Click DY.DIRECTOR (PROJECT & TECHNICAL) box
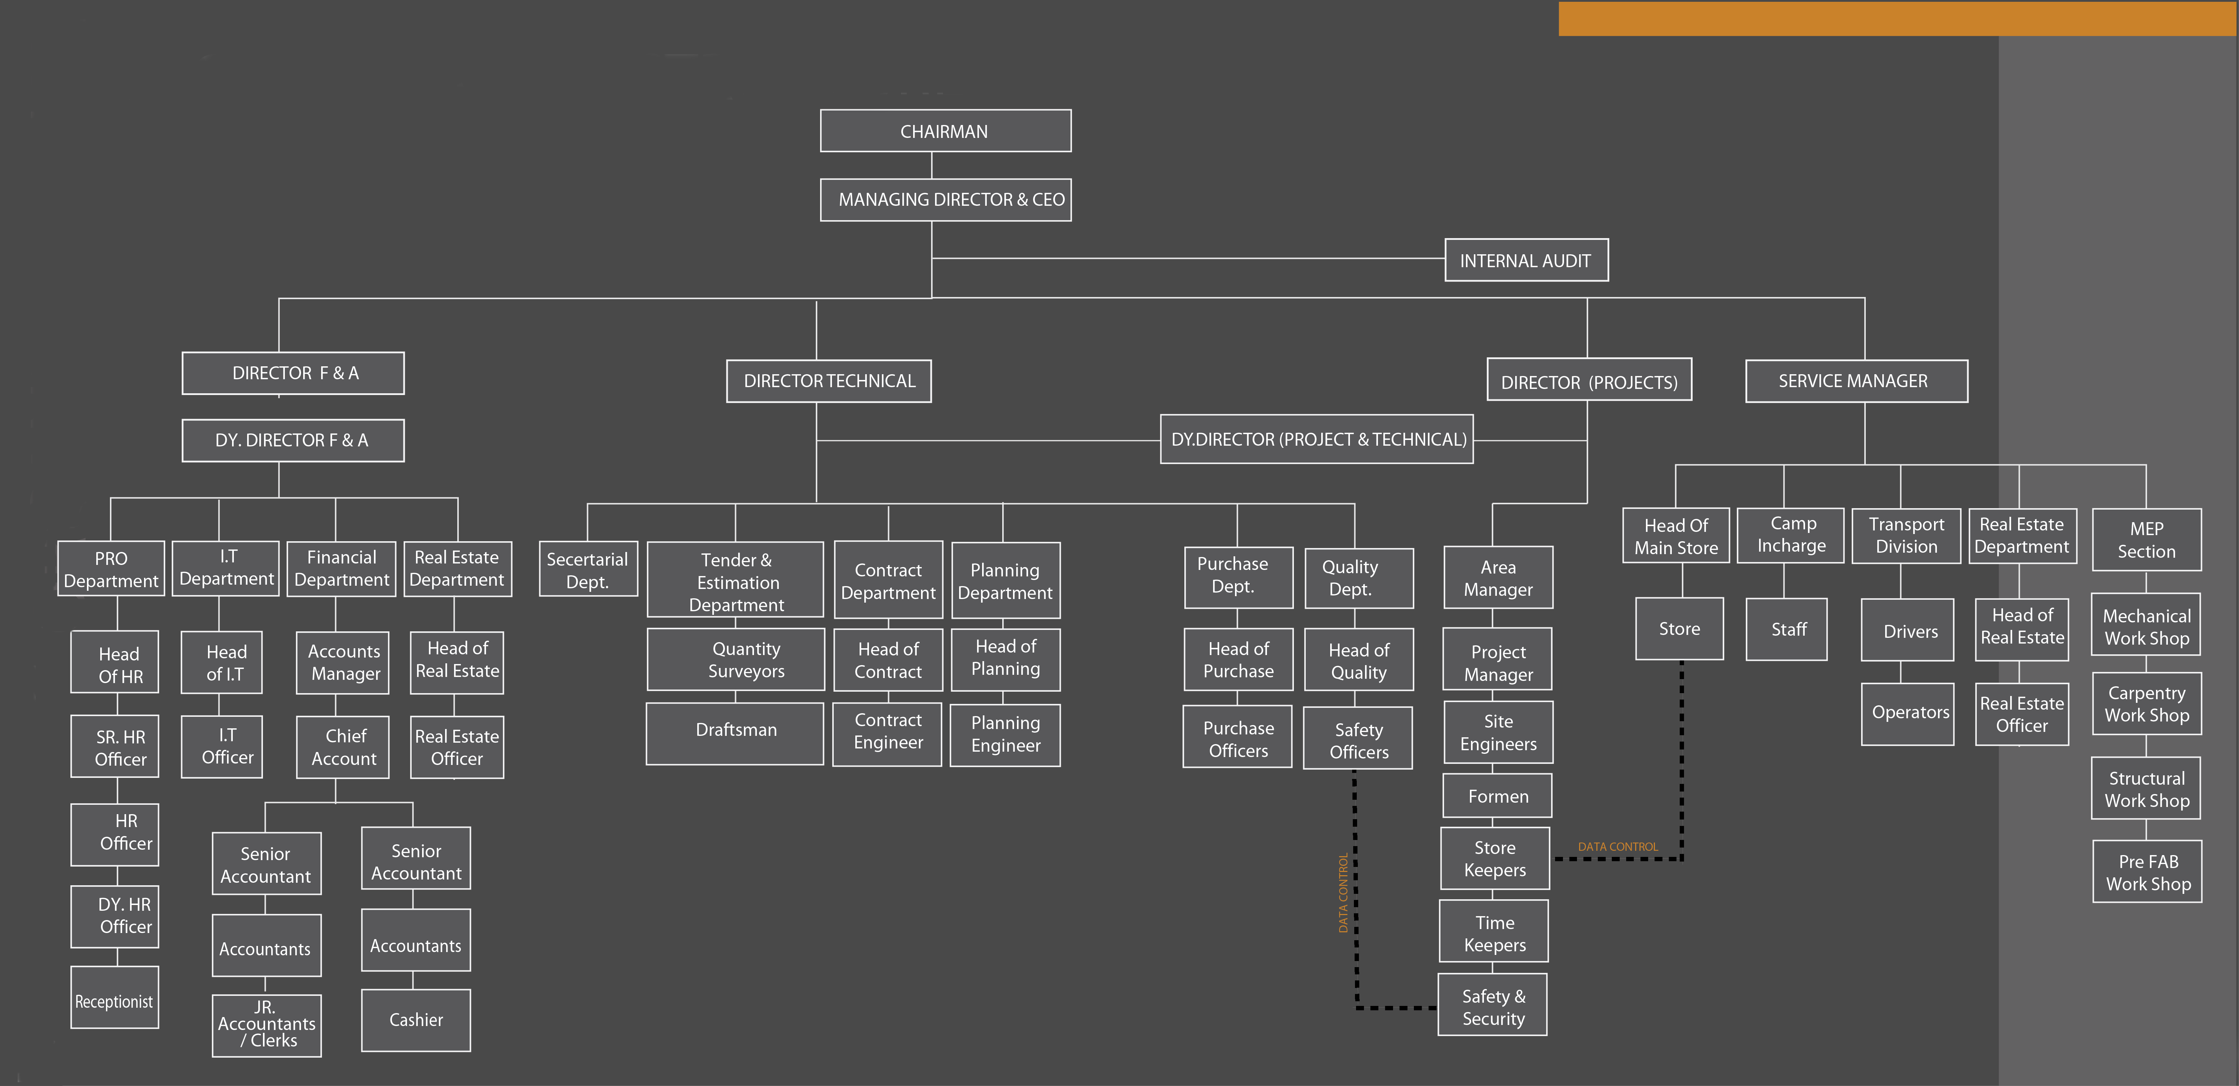Image resolution: width=2239 pixels, height=1086 pixels. 1317,440
